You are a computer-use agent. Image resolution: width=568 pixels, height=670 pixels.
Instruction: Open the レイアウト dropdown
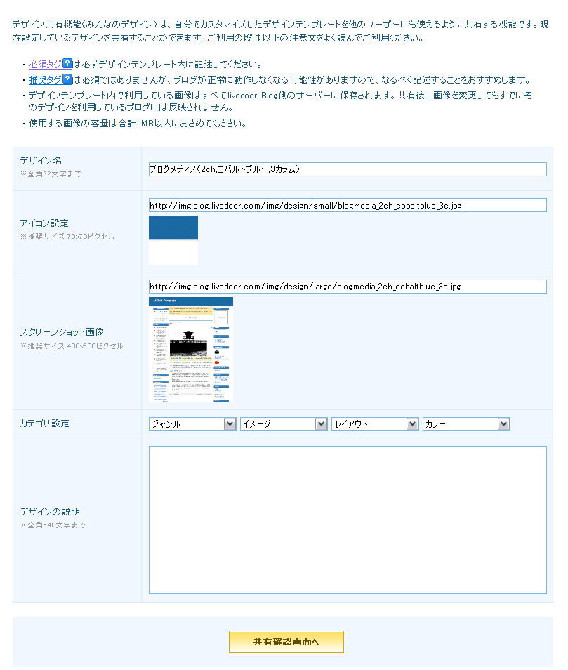(375, 424)
